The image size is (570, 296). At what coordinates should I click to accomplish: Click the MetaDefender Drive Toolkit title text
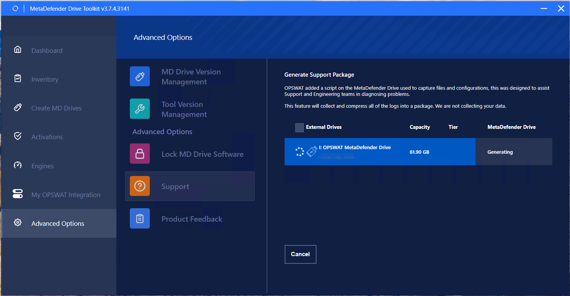tap(80, 8)
